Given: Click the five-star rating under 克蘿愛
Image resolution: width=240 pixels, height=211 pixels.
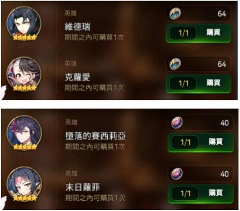Looking at the screenshot, I should click(x=25, y=88).
